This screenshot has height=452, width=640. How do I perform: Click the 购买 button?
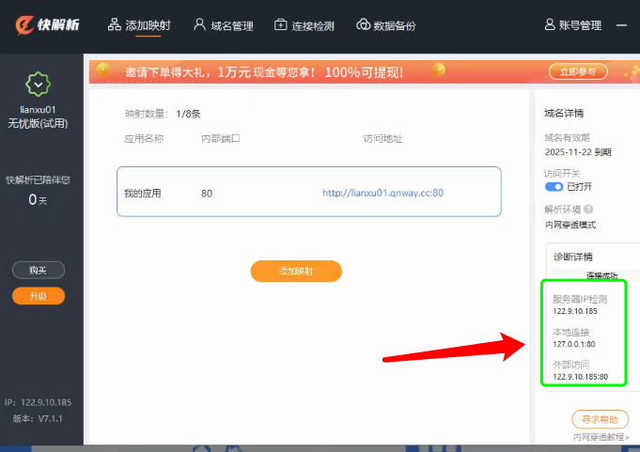click(x=39, y=270)
